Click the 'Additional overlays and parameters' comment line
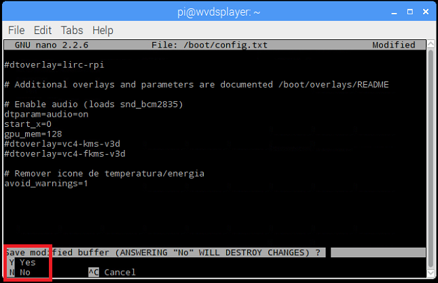438x283 pixels. 196,85
